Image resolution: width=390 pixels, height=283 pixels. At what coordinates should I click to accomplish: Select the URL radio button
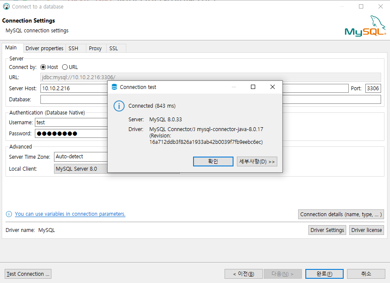[x=65, y=67]
